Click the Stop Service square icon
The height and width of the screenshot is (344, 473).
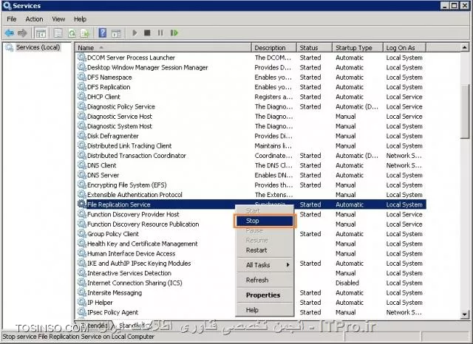click(147, 32)
